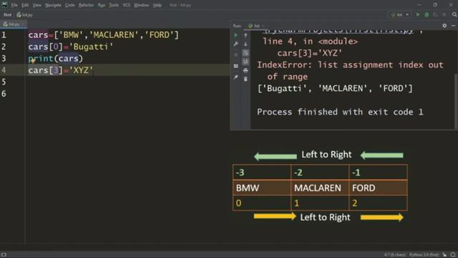Click the lock icon in status bar
Viewport: 458px width, 258px height.
click(444, 255)
